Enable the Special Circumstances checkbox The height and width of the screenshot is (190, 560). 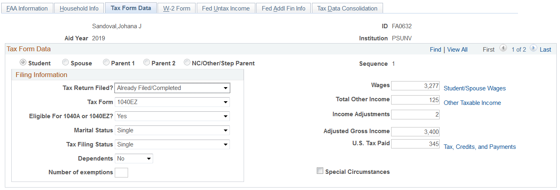320,171
